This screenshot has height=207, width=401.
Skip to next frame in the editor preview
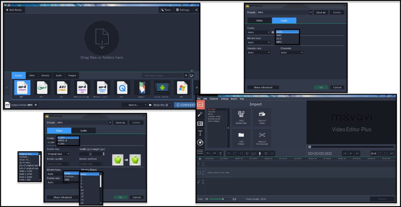[x=357, y=153]
